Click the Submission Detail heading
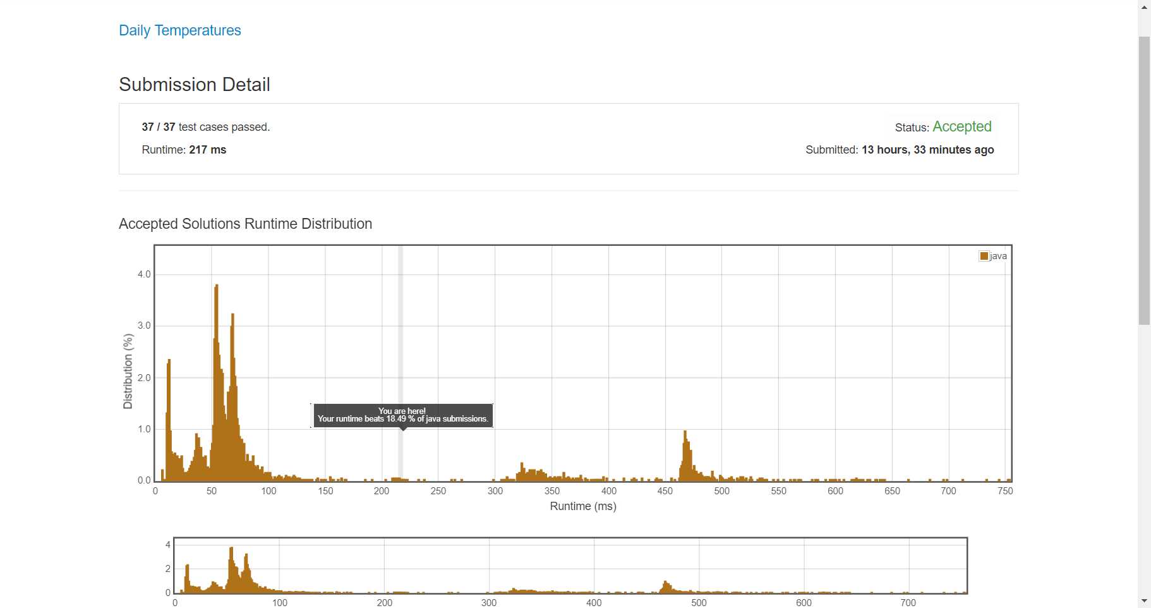Viewport: 1151px width, 608px height. pos(195,84)
